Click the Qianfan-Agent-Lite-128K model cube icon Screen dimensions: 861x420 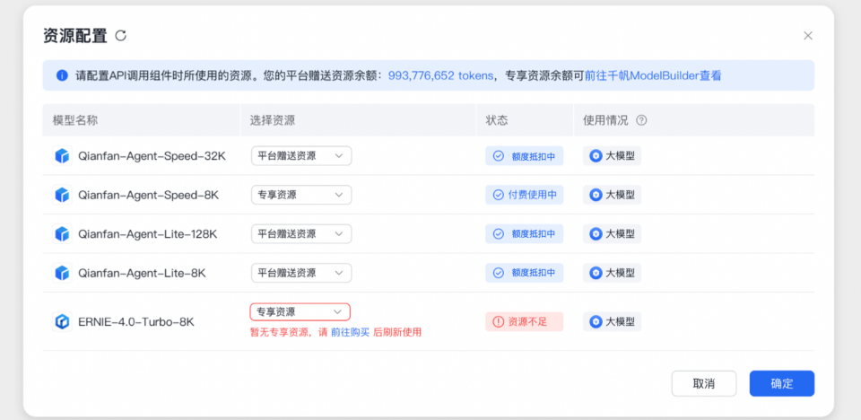pyautogui.click(x=62, y=233)
